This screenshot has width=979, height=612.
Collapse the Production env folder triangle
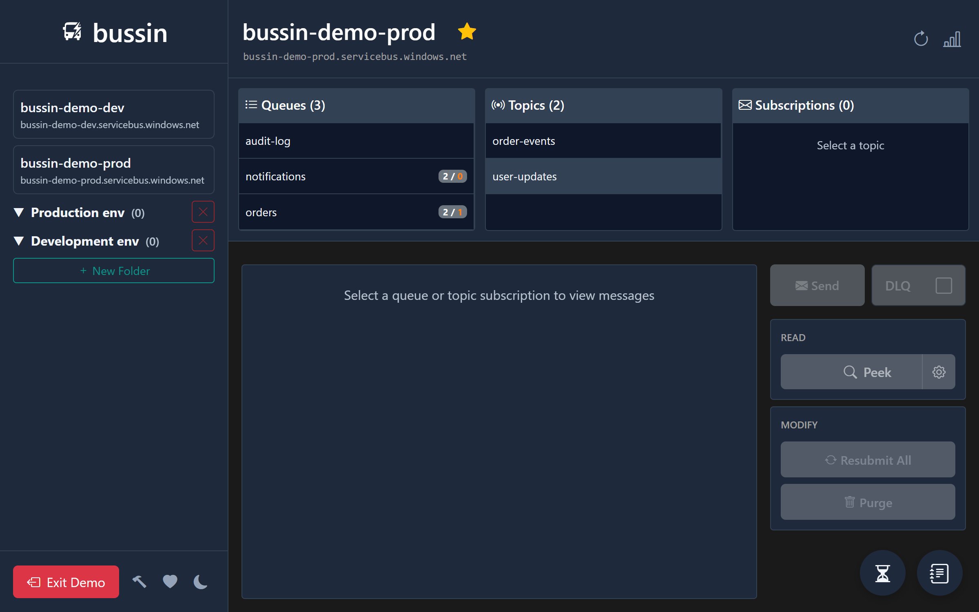[19, 212]
